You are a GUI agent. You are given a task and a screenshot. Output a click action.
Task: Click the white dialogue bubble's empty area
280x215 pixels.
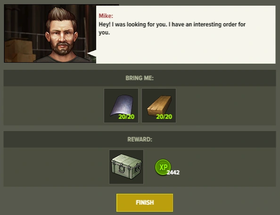tap(186, 50)
